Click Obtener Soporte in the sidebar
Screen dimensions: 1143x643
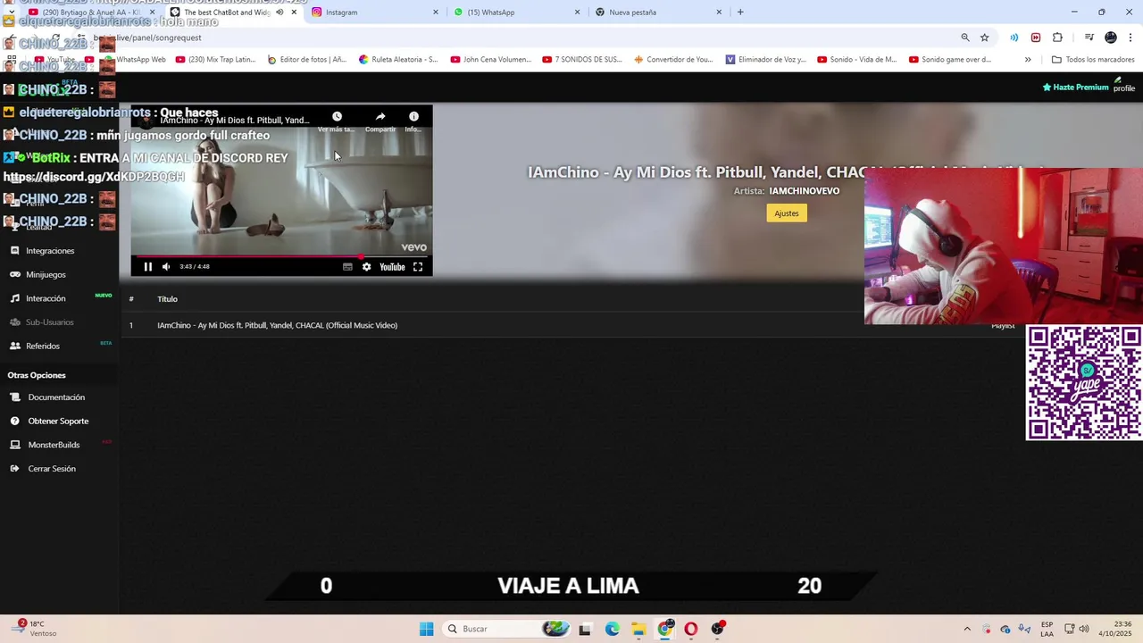point(58,422)
